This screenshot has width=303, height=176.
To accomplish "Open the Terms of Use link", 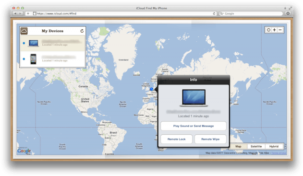I will click(279, 153).
